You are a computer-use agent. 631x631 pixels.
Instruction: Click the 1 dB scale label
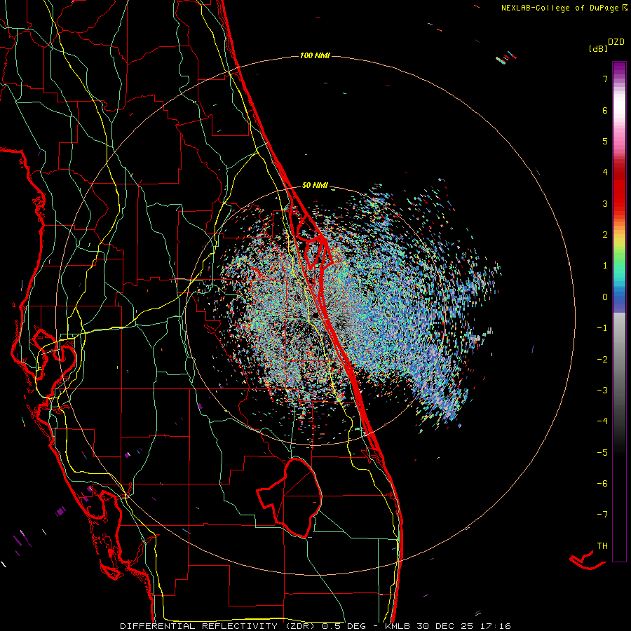605,266
